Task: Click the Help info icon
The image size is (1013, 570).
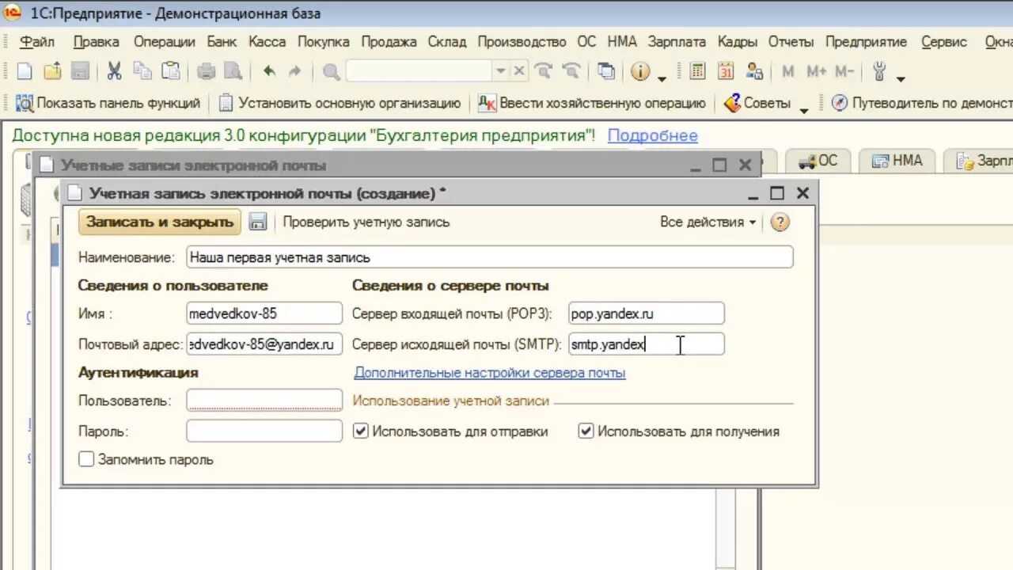Action: [639, 72]
